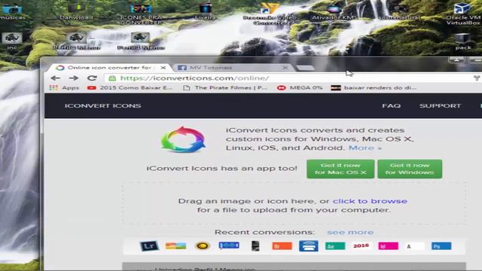The width and height of the screenshot is (482, 271).
Task: Open the ICONES PRA CONVERTER desktop icon
Action: [141, 14]
